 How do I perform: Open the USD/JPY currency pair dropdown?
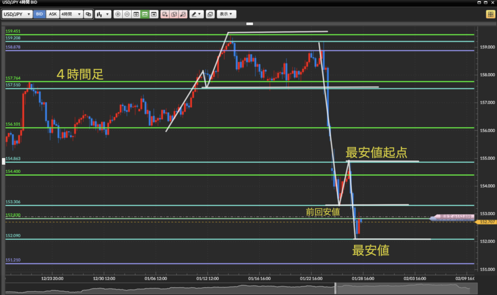pyautogui.click(x=17, y=15)
